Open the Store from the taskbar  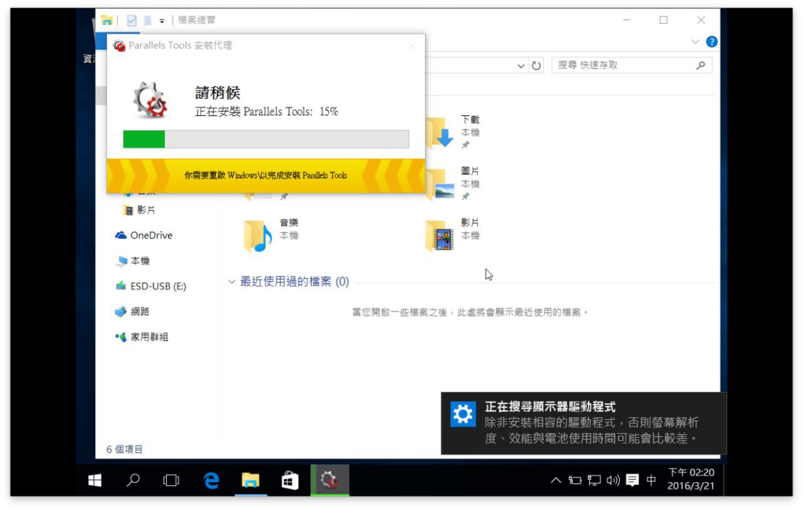(x=290, y=481)
